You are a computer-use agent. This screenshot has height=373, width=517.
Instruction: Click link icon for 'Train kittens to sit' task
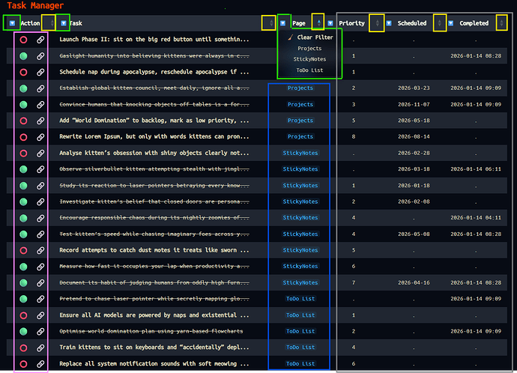[x=40, y=348]
